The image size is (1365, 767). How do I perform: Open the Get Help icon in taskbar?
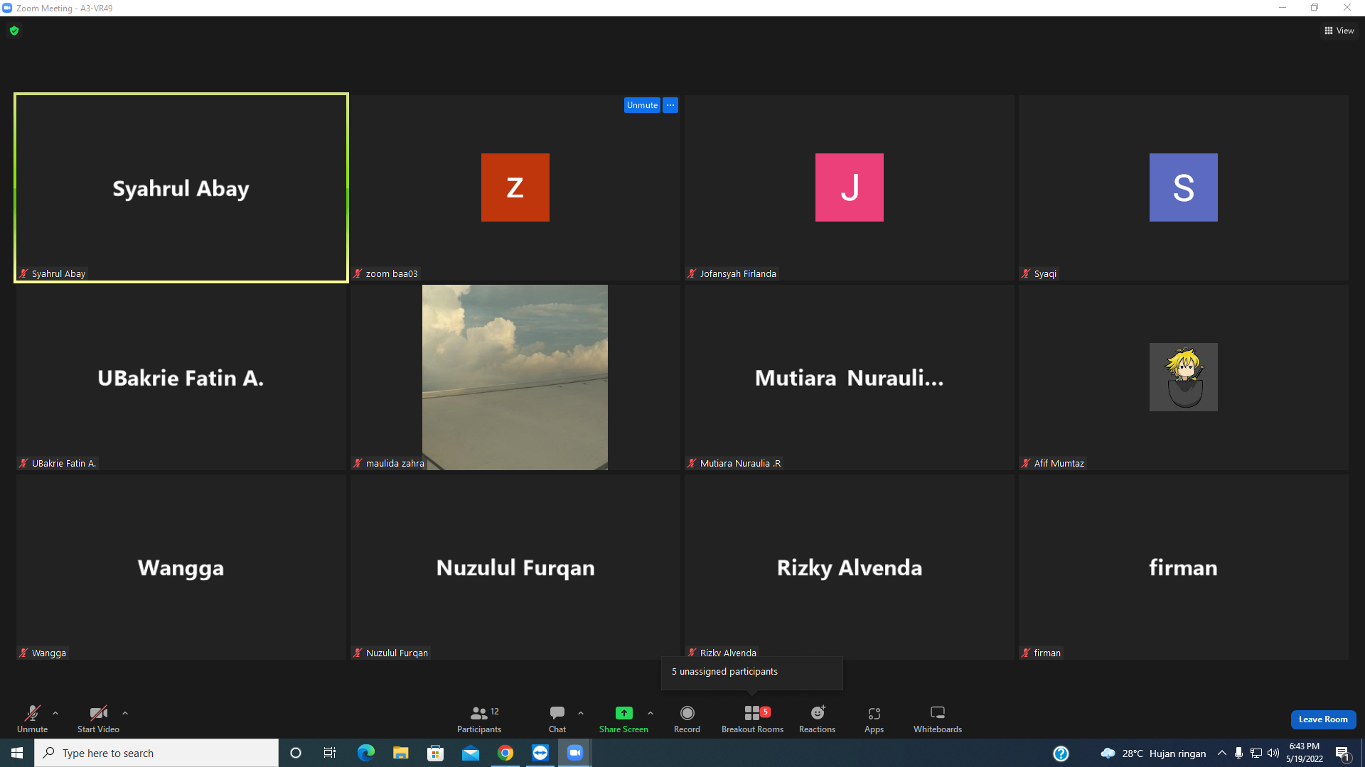pos(1061,754)
